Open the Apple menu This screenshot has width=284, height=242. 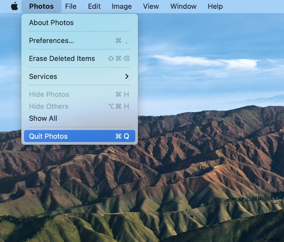pos(14,6)
